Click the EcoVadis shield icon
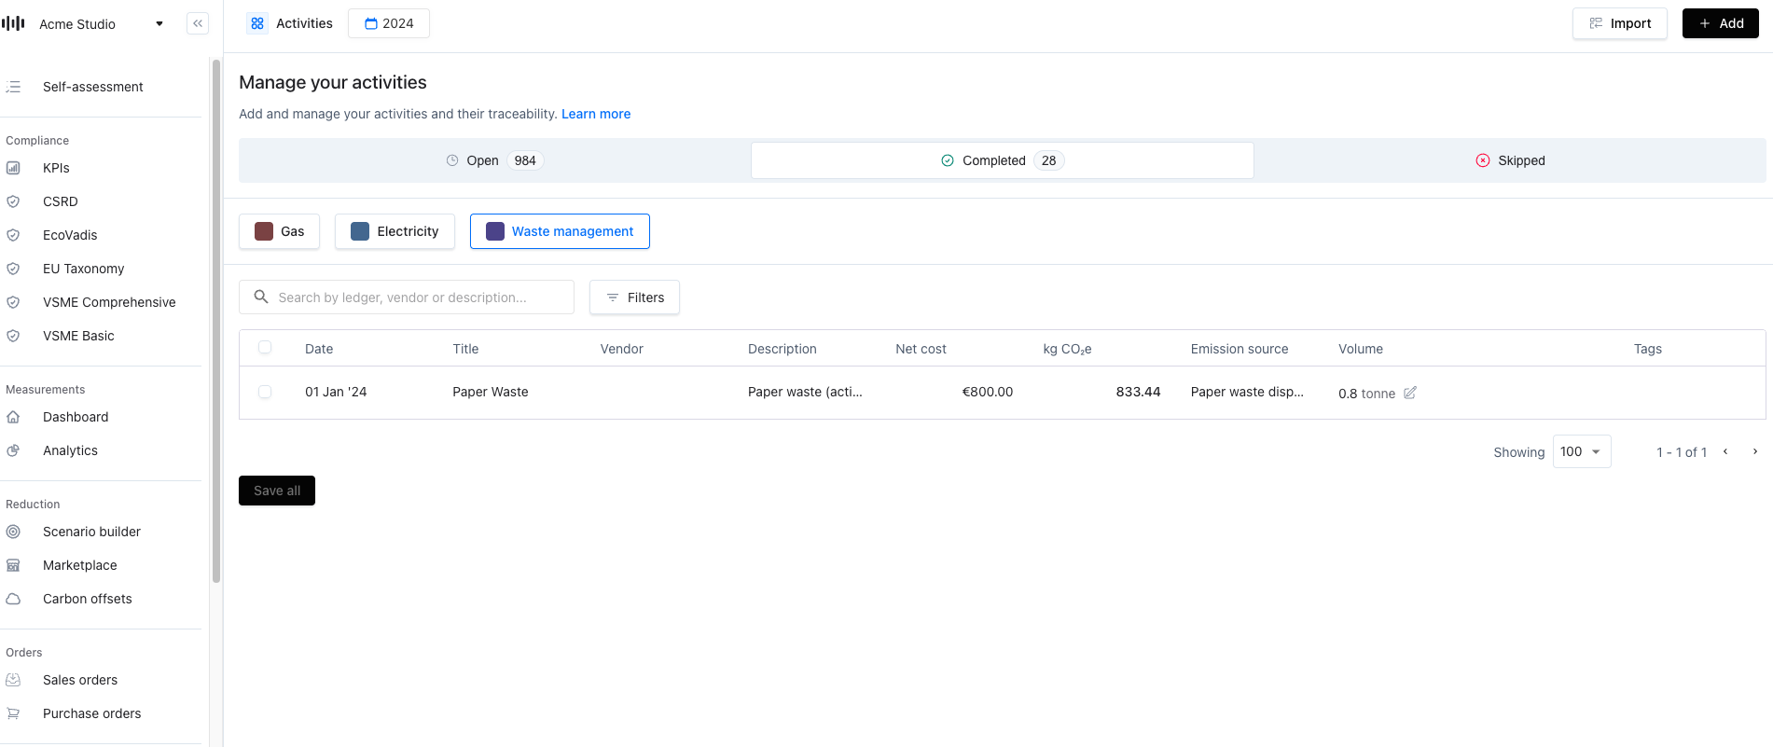The height and width of the screenshot is (747, 1773). coord(13,235)
